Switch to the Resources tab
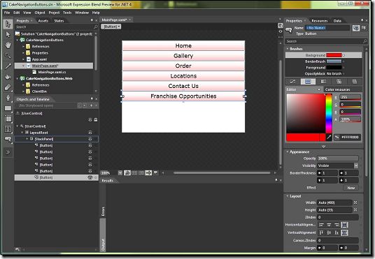Viewport: 375px width, 259px height. [x=320, y=21]
